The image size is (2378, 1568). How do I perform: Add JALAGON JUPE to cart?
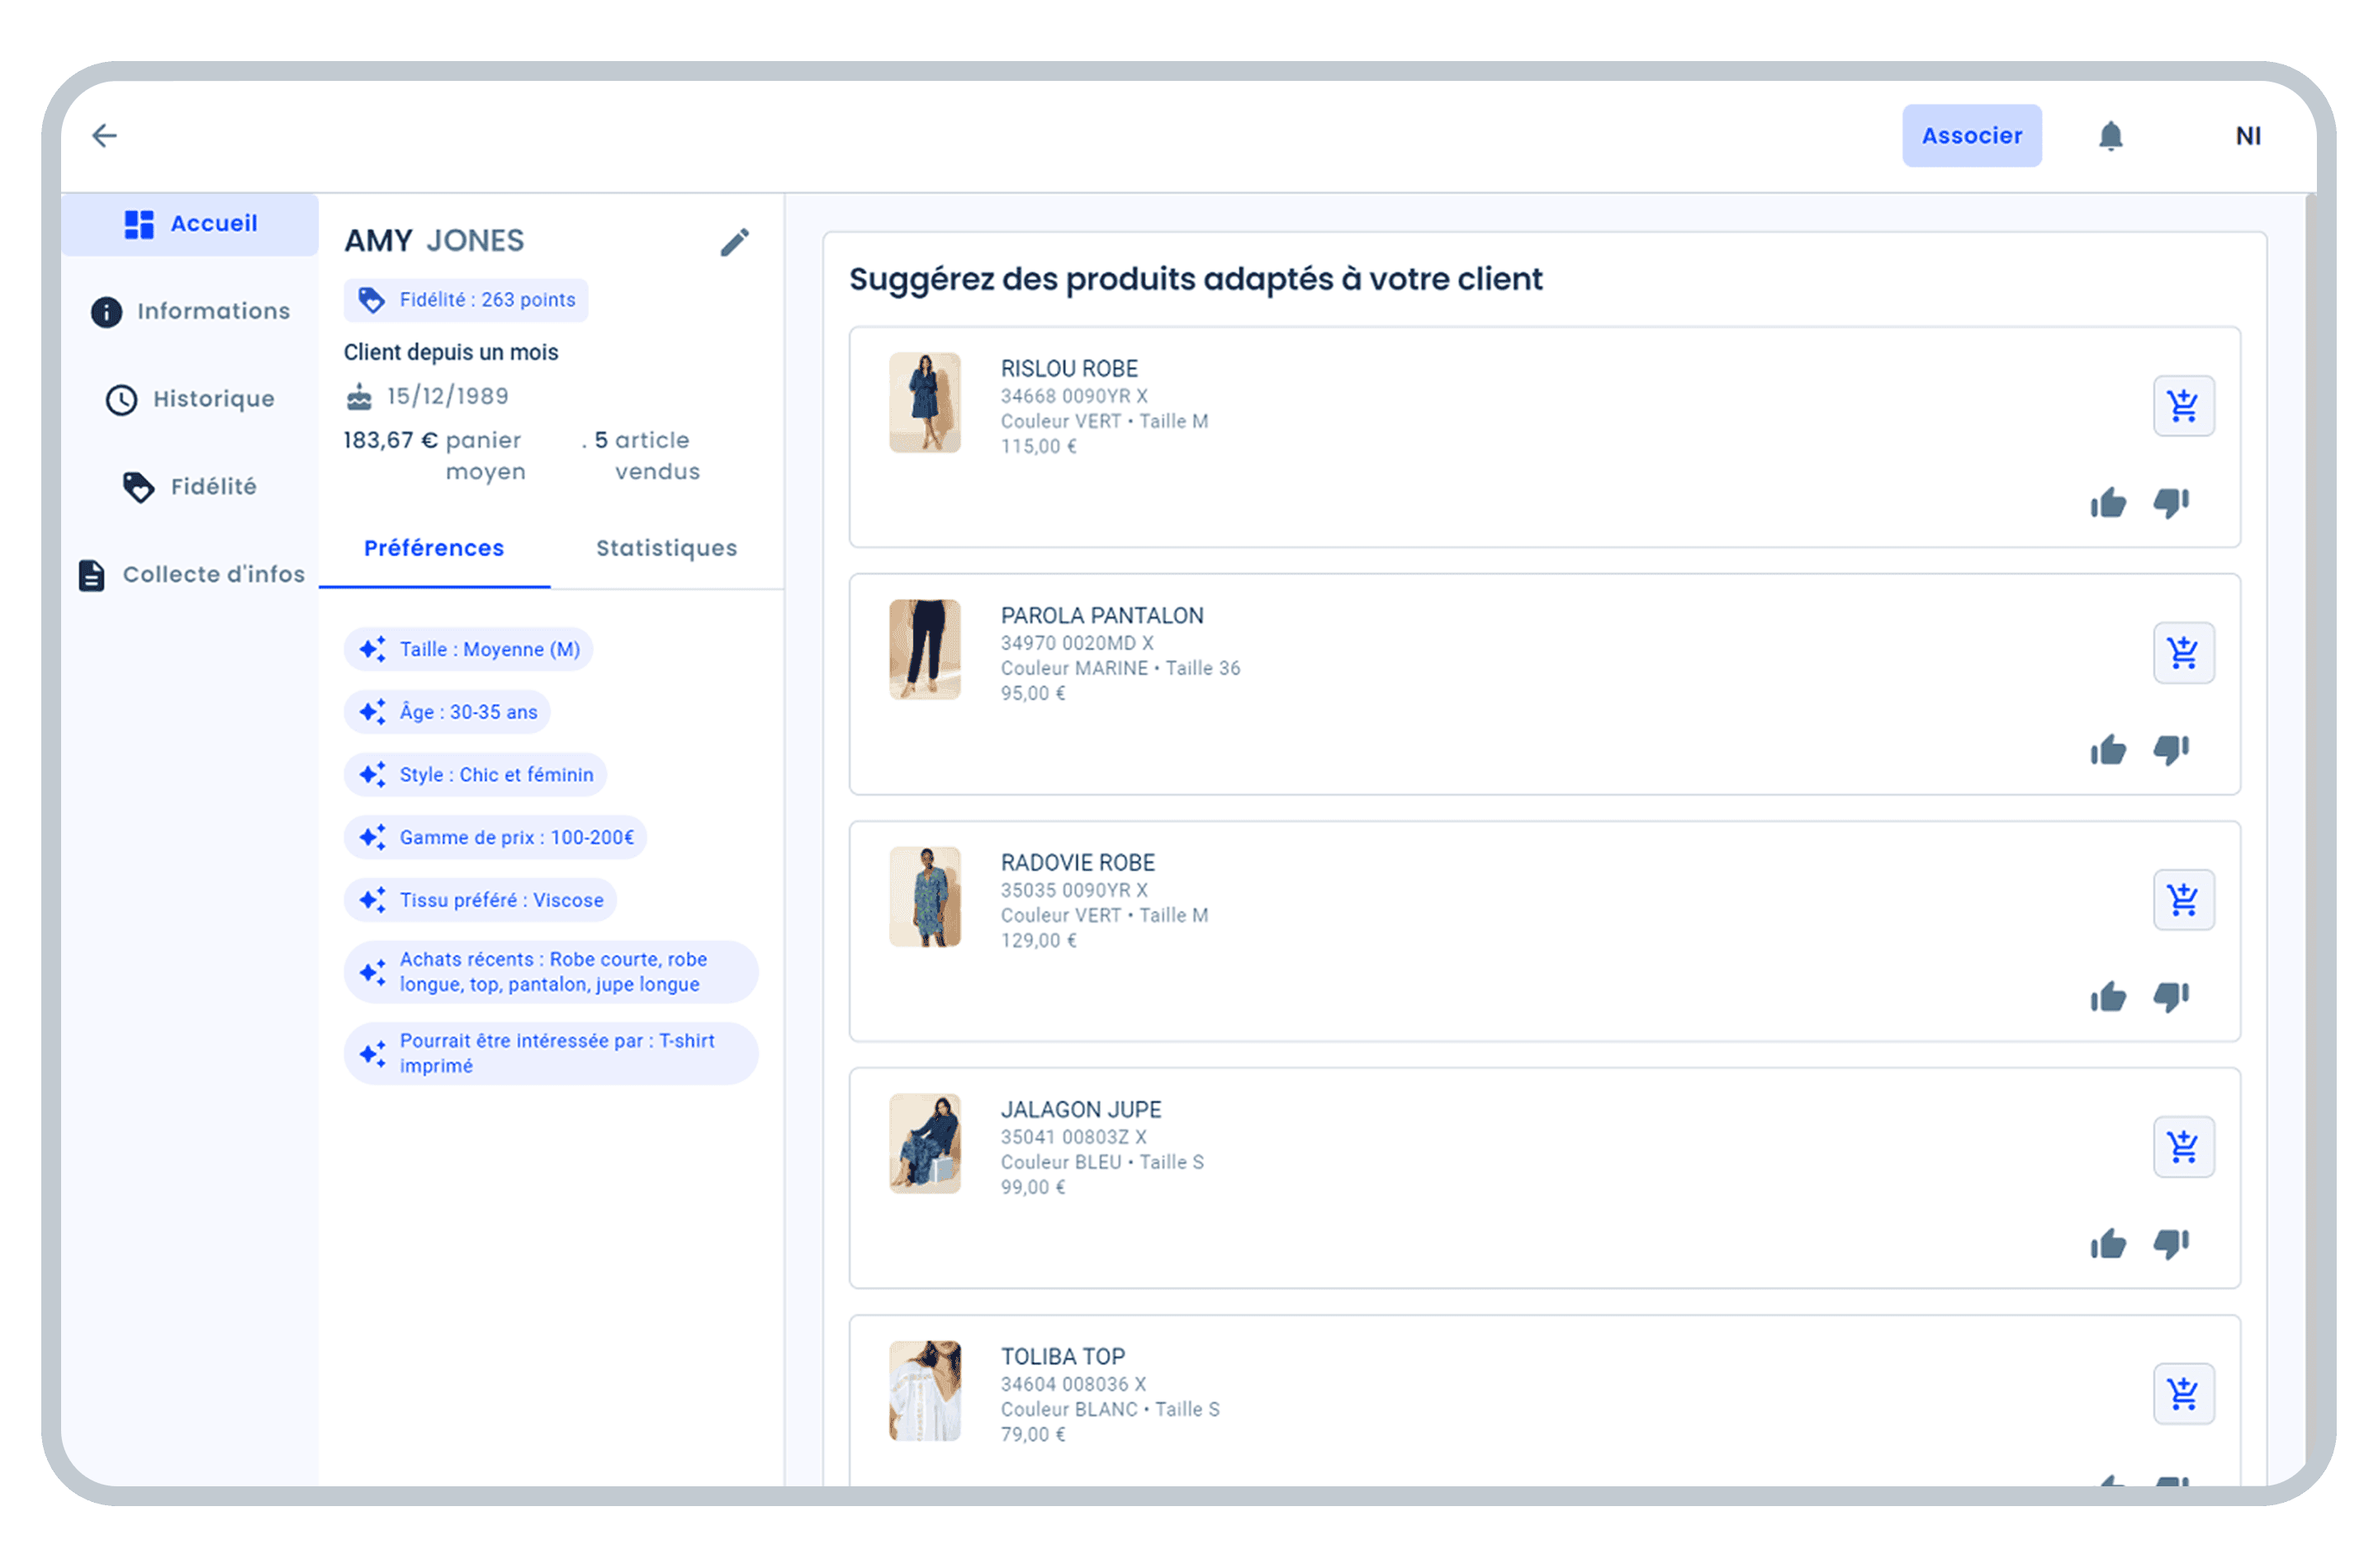click(x=2183, y=1147)
